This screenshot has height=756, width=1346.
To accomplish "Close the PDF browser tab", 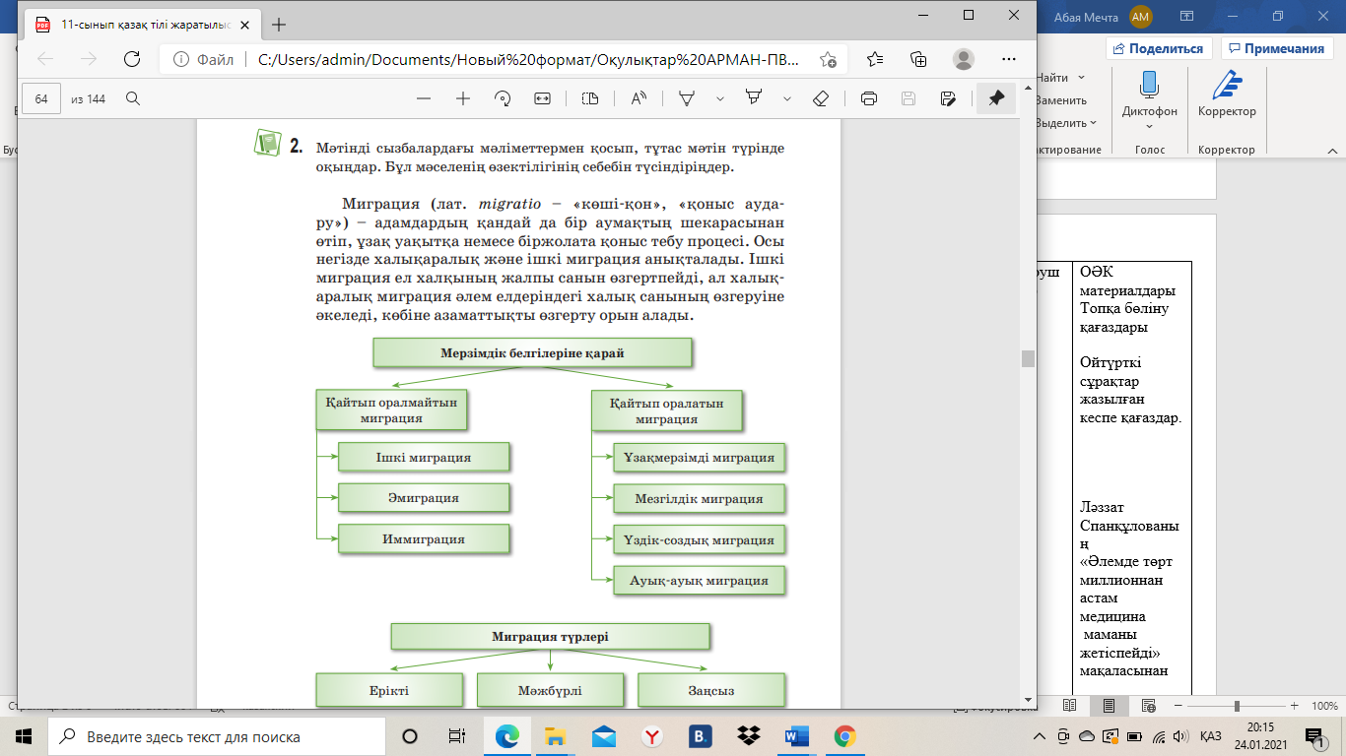I will (243, 25).
